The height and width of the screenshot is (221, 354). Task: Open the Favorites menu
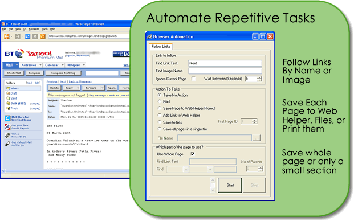[x=34, y=29]
